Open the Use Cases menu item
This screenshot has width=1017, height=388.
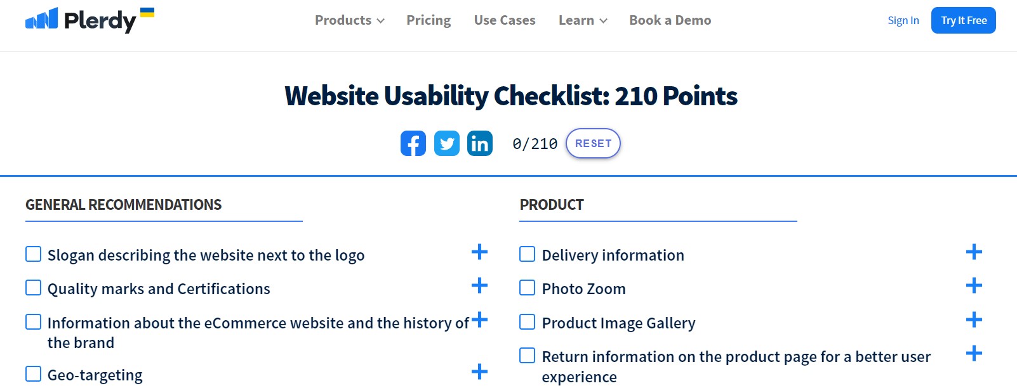click(x=505, y=20)
